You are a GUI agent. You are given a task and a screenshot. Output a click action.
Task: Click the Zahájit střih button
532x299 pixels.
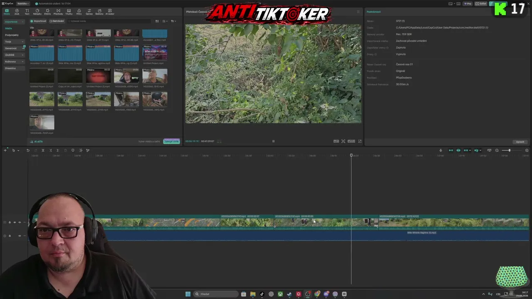(171, 142)
